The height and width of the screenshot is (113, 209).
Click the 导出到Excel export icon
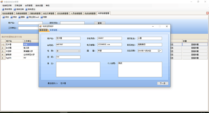point(27,17)
